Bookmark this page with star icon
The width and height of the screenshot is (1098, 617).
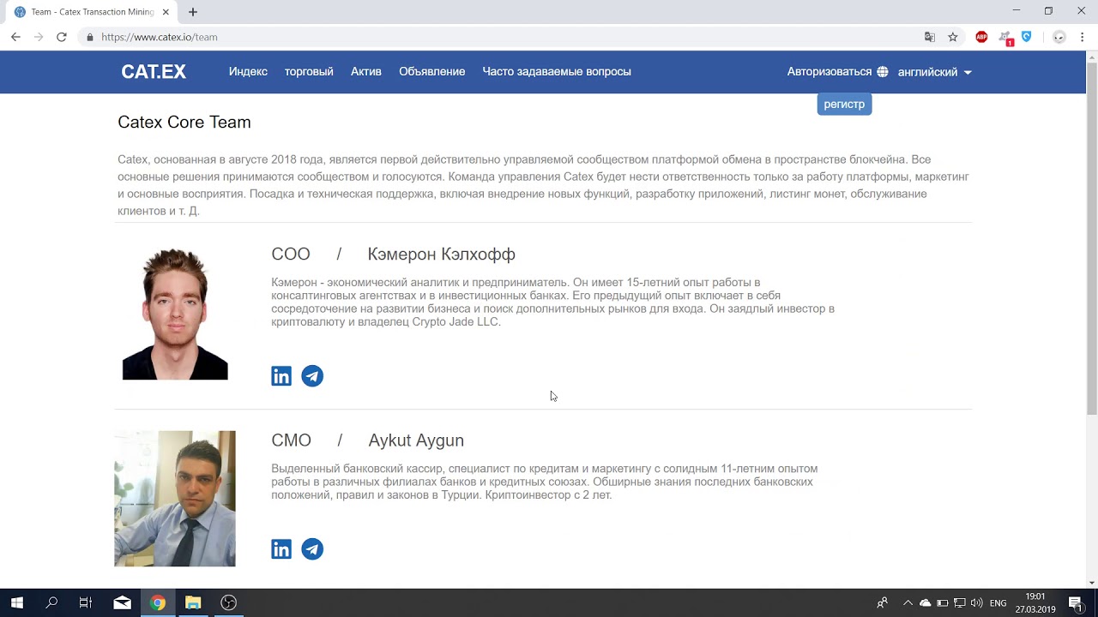coord(953,37)
